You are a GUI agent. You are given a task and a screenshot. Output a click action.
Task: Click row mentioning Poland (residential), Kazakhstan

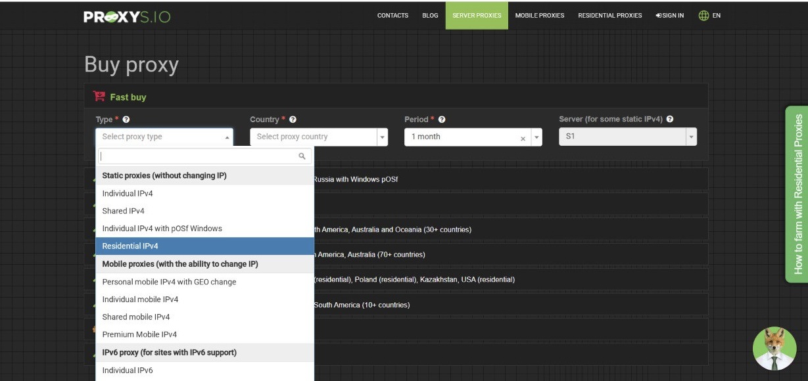point(396,279)
